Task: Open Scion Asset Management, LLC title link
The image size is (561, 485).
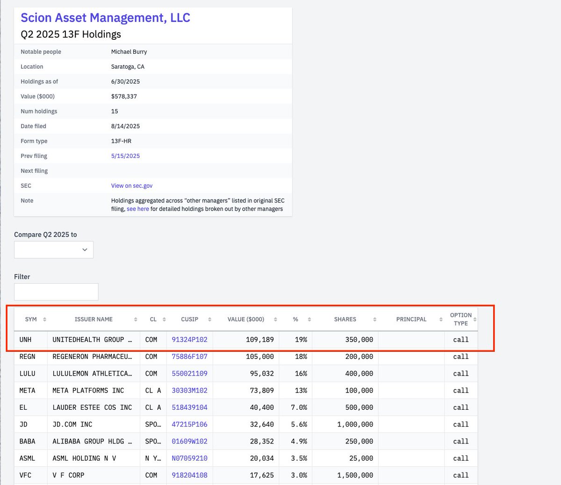Action: [x=105, y=18]
